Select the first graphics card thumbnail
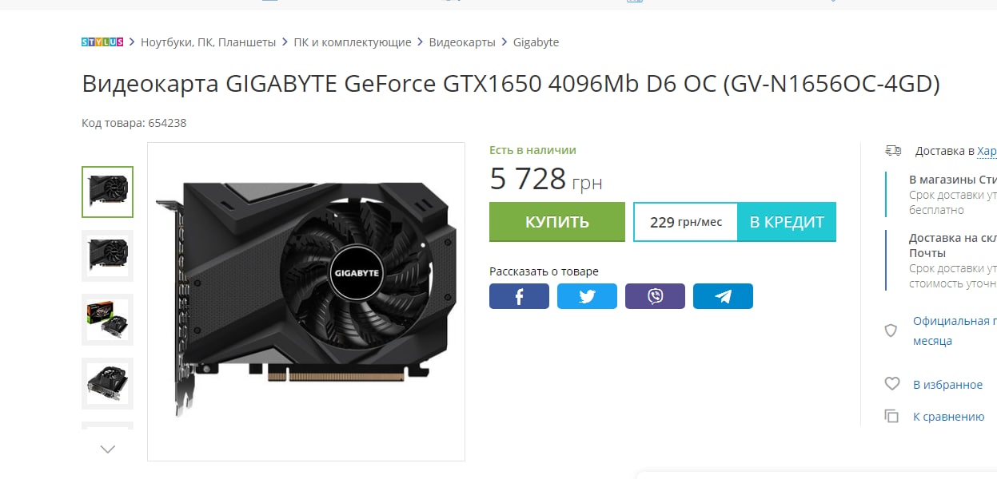The image size is (997, 479). [x=108, y=192]
